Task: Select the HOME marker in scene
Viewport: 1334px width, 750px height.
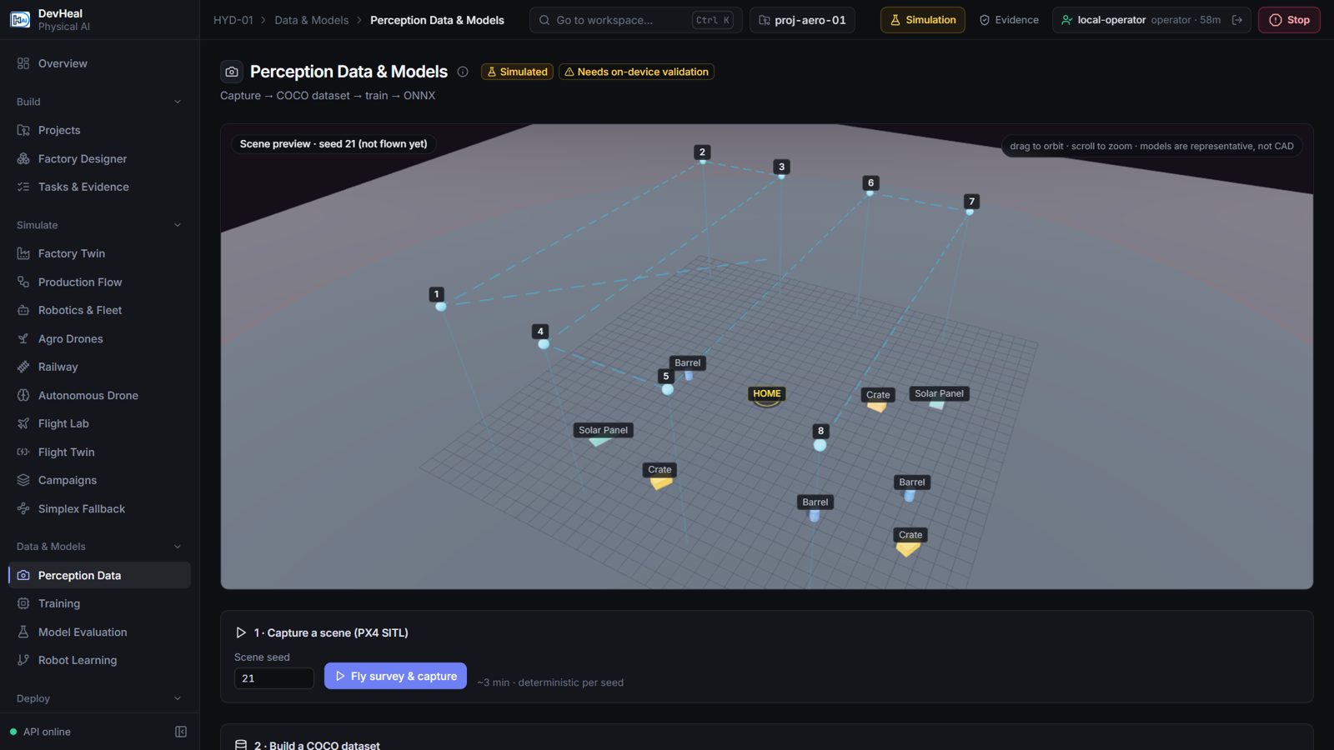Action: (x=767, y=394)
